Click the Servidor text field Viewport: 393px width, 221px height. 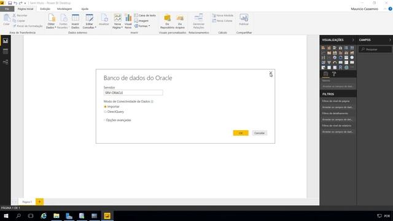tap(133, 93)
